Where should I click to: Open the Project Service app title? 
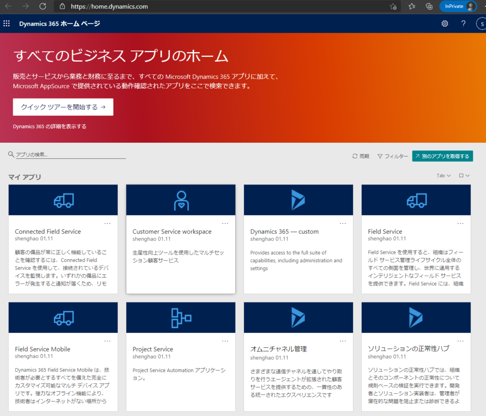tap(153, 349)
